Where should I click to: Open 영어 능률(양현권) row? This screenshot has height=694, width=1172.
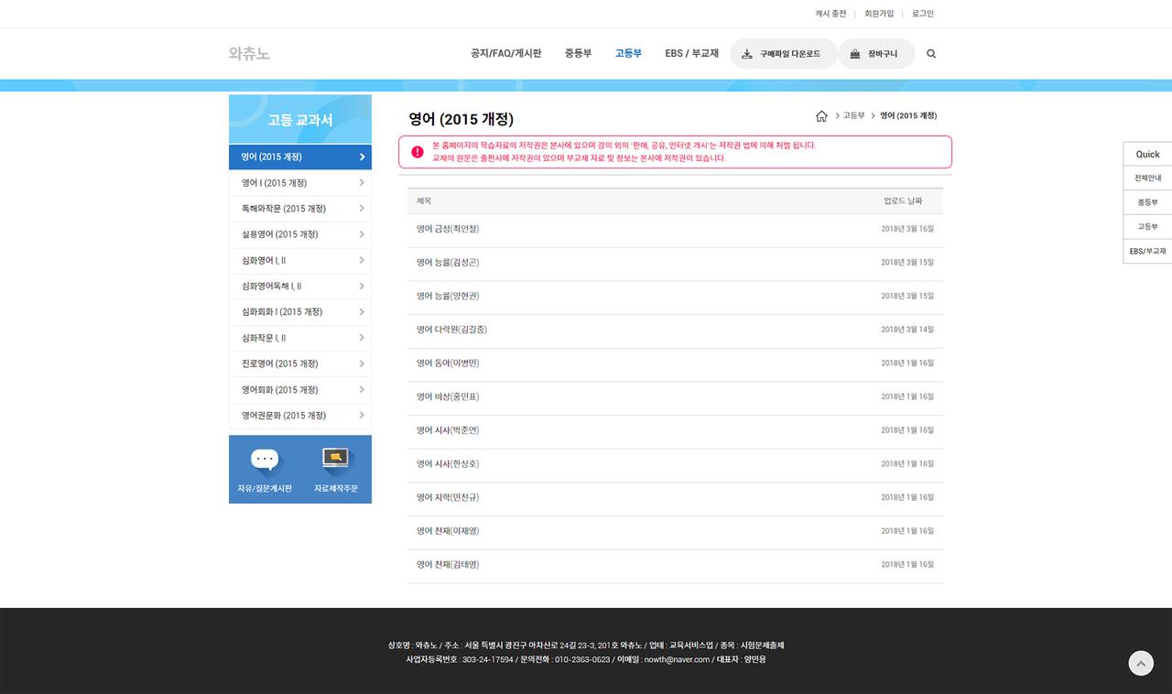(x=675, y=296)
